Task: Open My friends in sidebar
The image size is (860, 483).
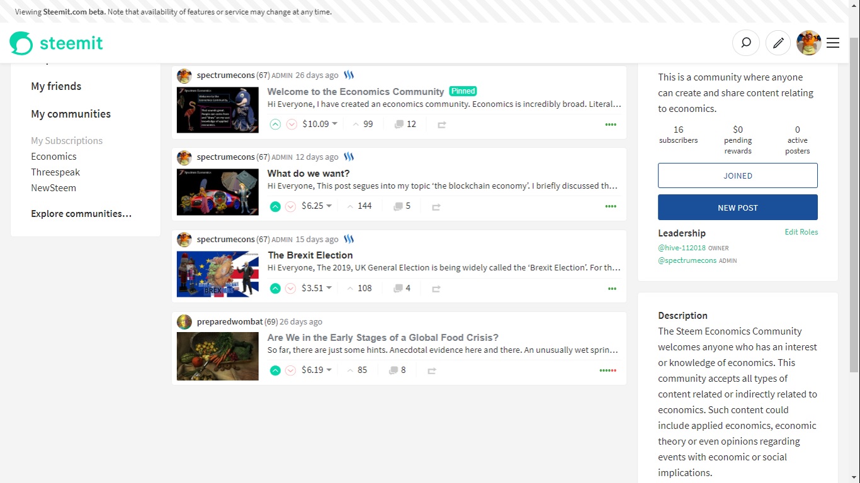Action: pyautogui.click(x=56, y=86)
